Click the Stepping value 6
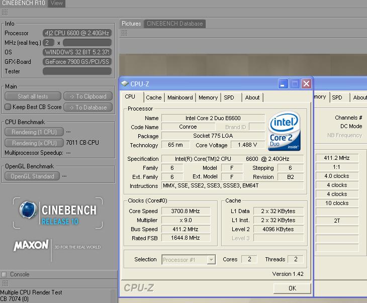Image resolution: width=367 pixels, height=303 pixels. click(291, 168)
